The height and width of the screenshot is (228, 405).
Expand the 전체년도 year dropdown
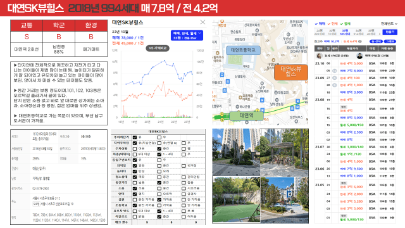pos(389,24)
